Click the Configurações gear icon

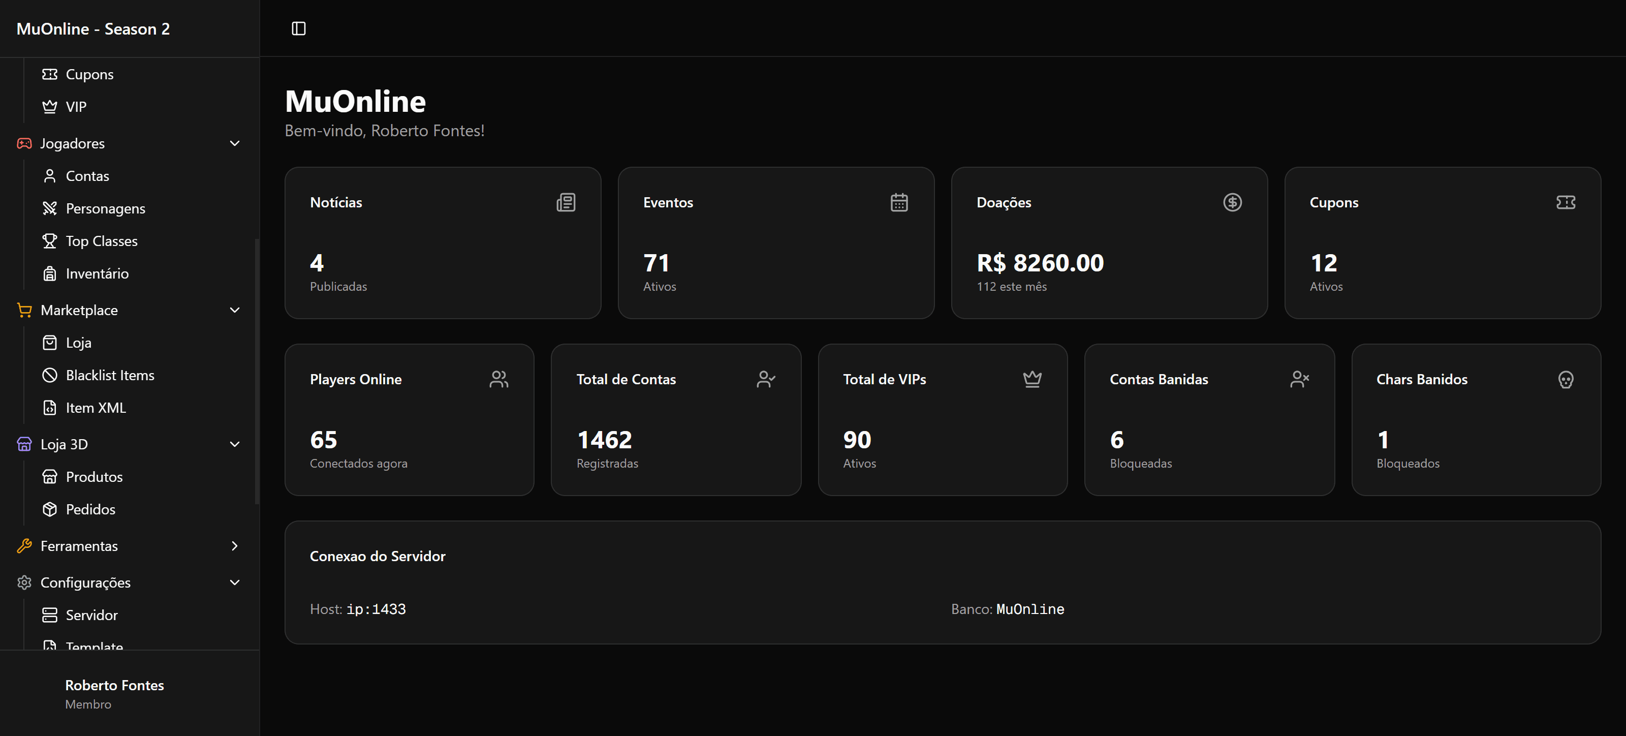[24, 582]
